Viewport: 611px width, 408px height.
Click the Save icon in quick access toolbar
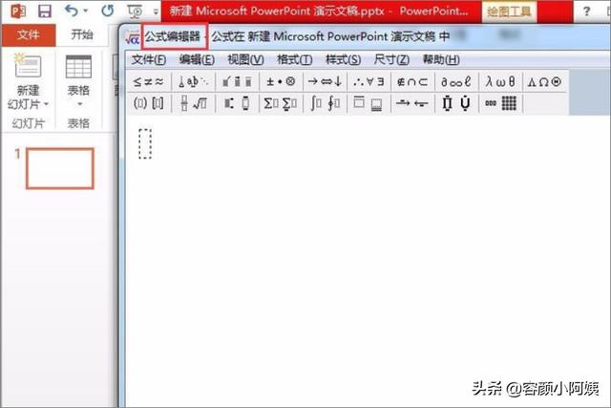point(44,11)
